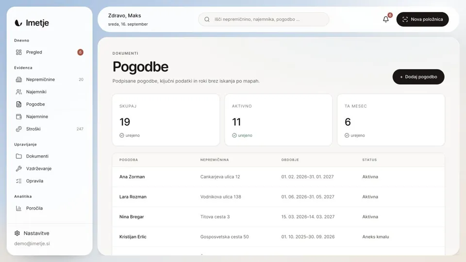Click Gosposvetska cesta 50 cell
Screen dimensions: 466x262
[x=224, y=237]
